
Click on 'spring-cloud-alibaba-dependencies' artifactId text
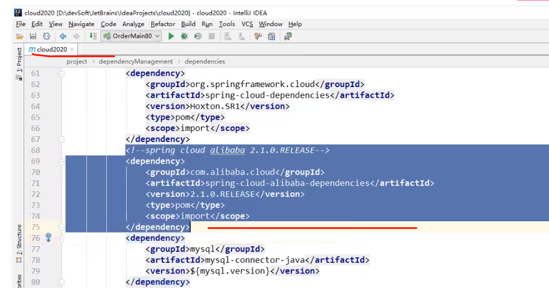click(x=287, y=183)
